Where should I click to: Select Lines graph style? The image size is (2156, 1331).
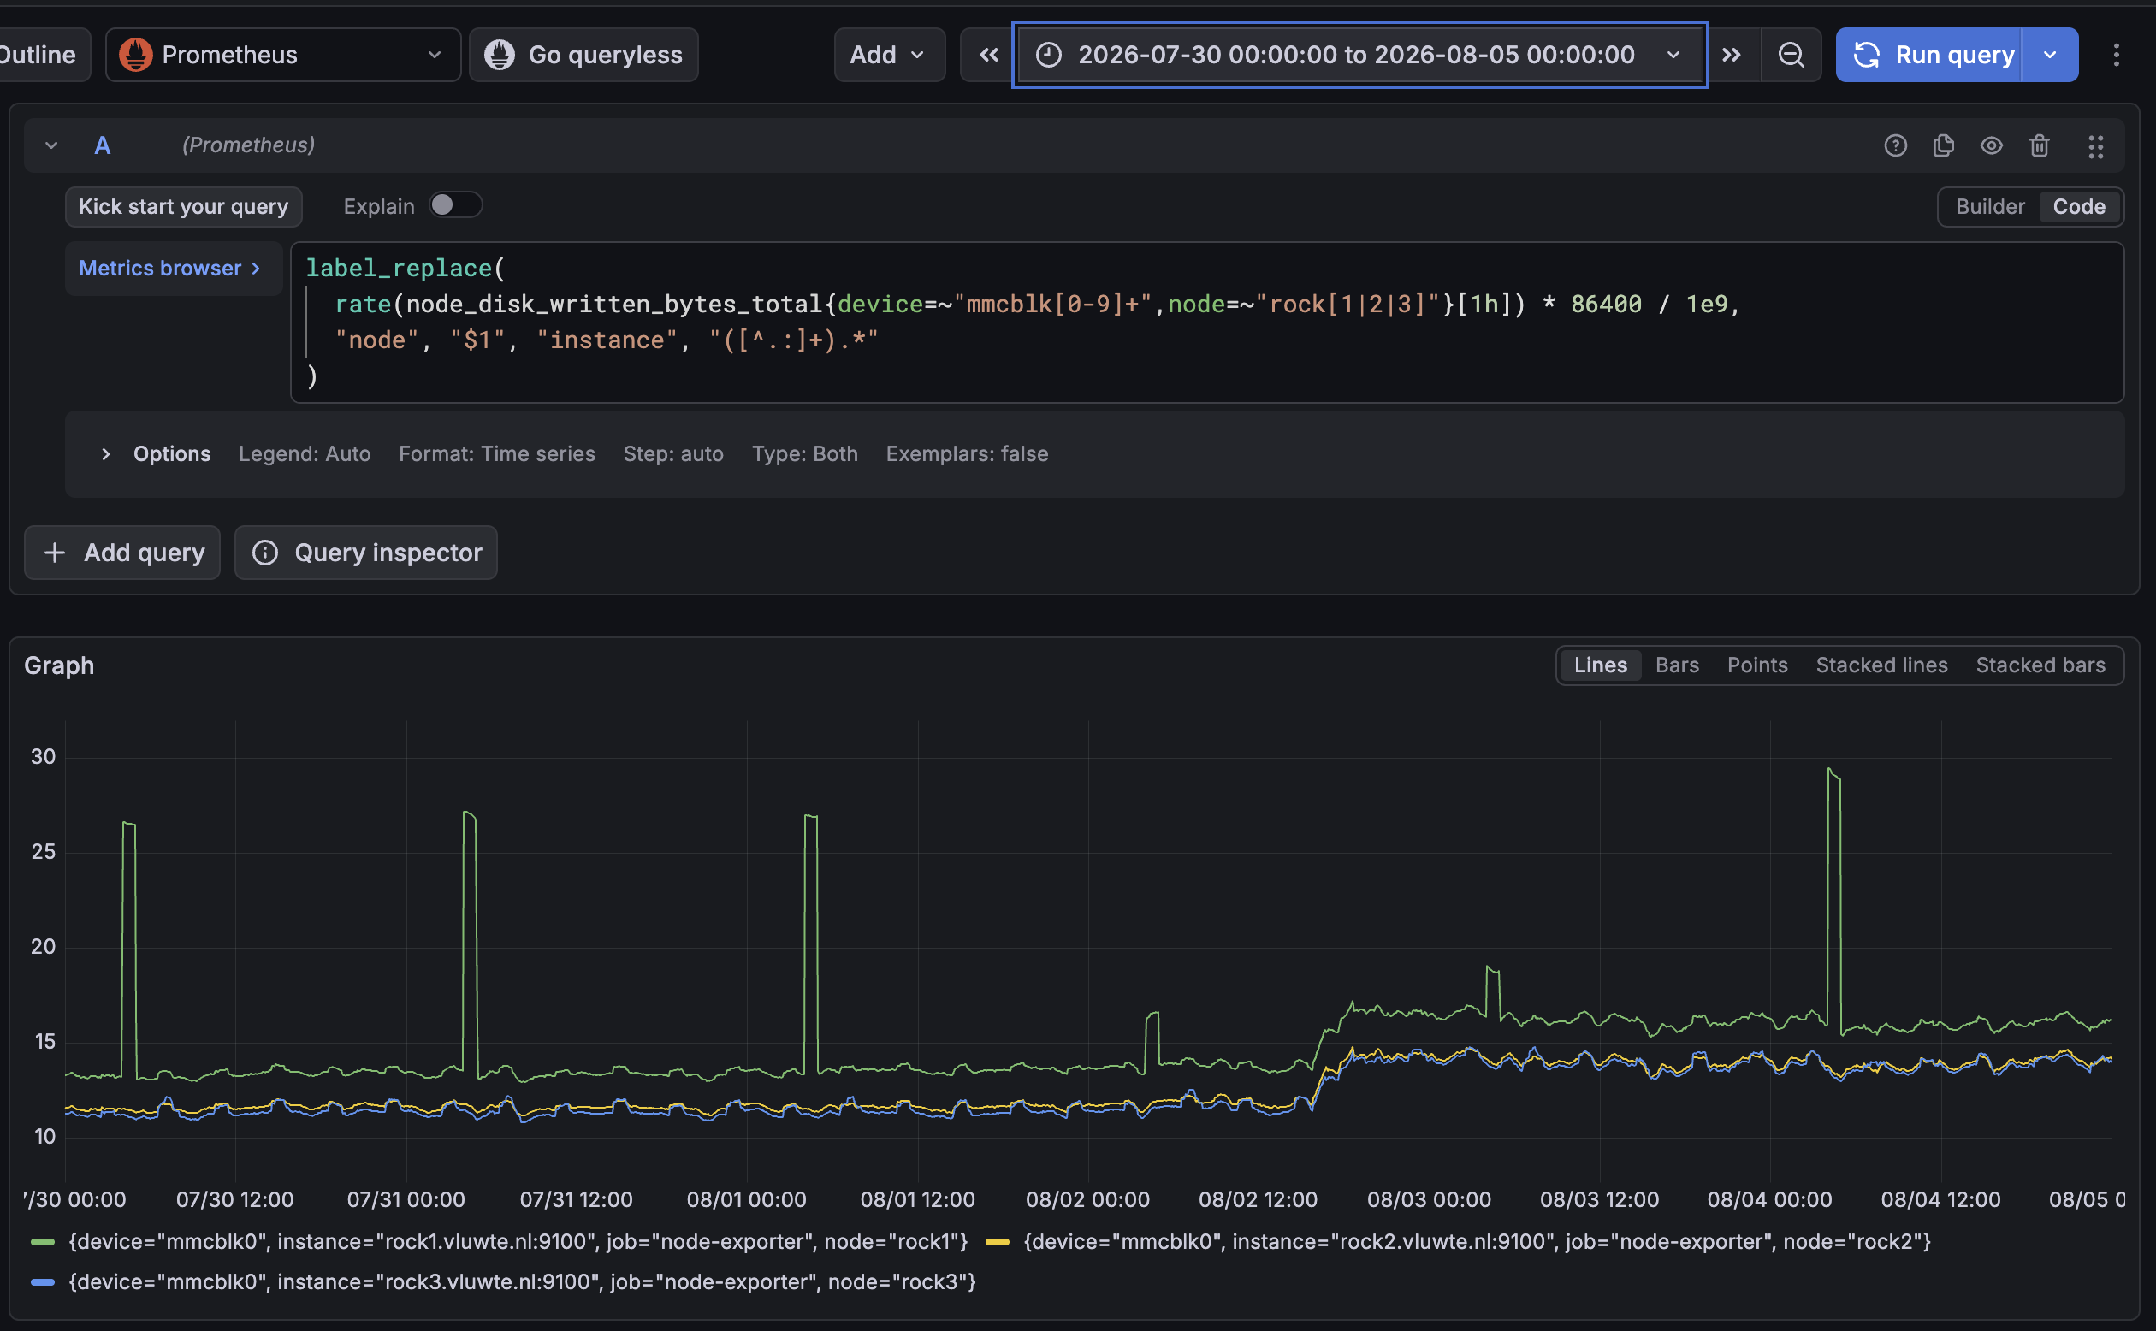click(x=1600, y=665)
